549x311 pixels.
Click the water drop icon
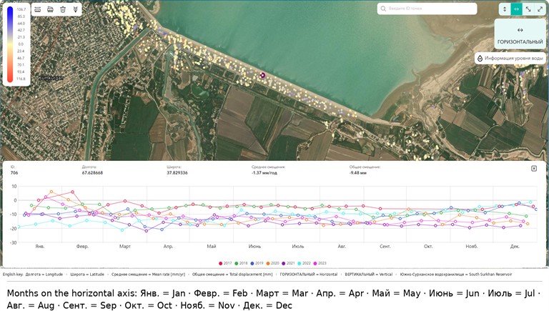[480, 58]
